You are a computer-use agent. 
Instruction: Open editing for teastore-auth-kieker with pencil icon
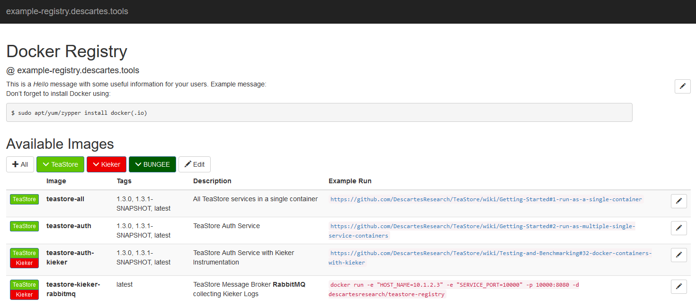click(678, 255)
